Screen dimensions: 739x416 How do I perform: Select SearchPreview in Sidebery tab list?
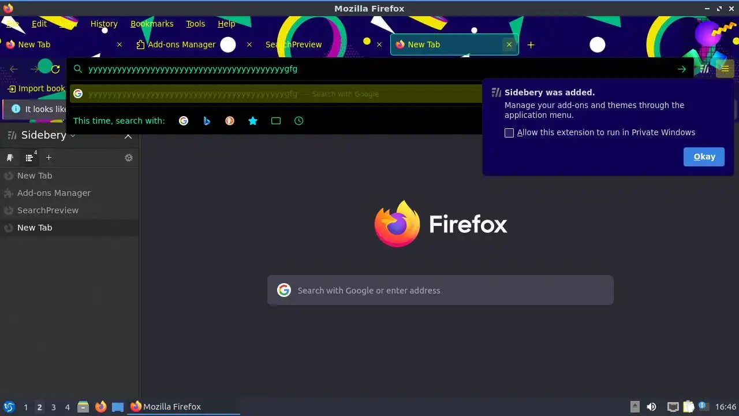click(69, 210)
